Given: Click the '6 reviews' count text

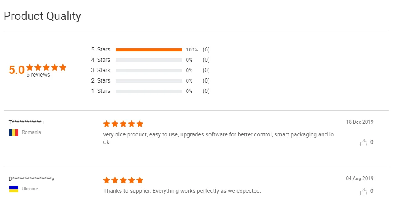Looking at the screenshot, I should [x=38, y=75].
